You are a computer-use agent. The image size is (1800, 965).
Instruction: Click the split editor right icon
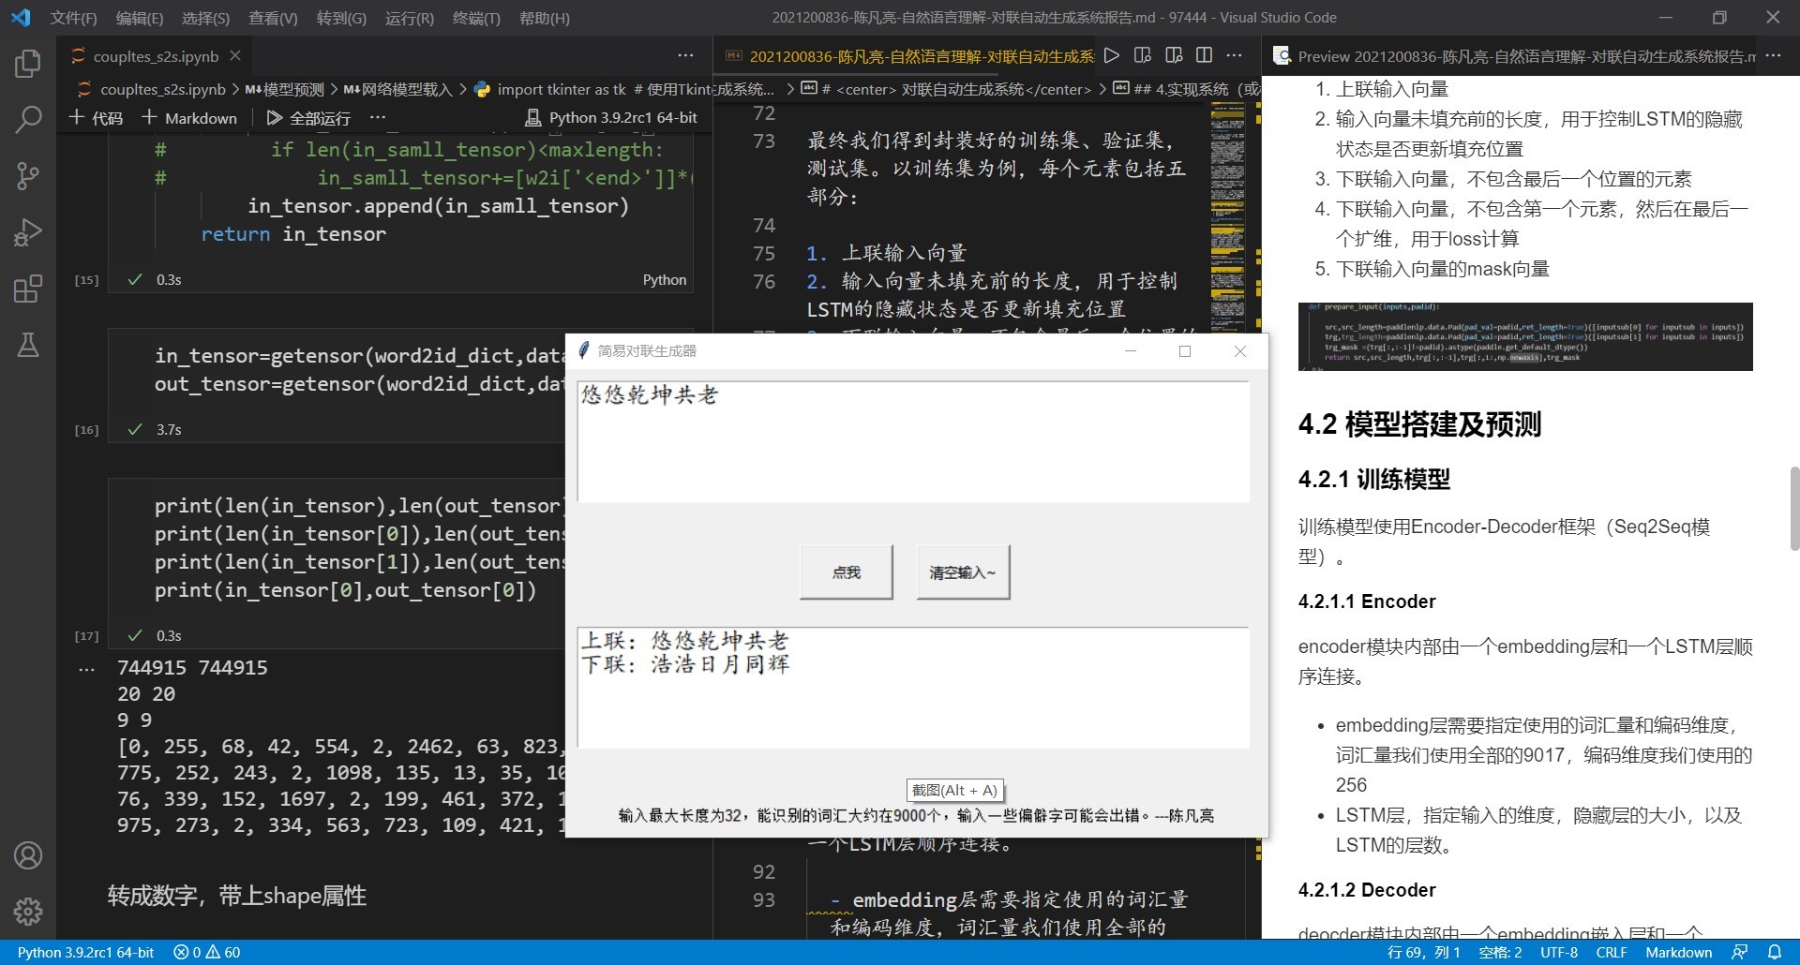click(1205, 56)
